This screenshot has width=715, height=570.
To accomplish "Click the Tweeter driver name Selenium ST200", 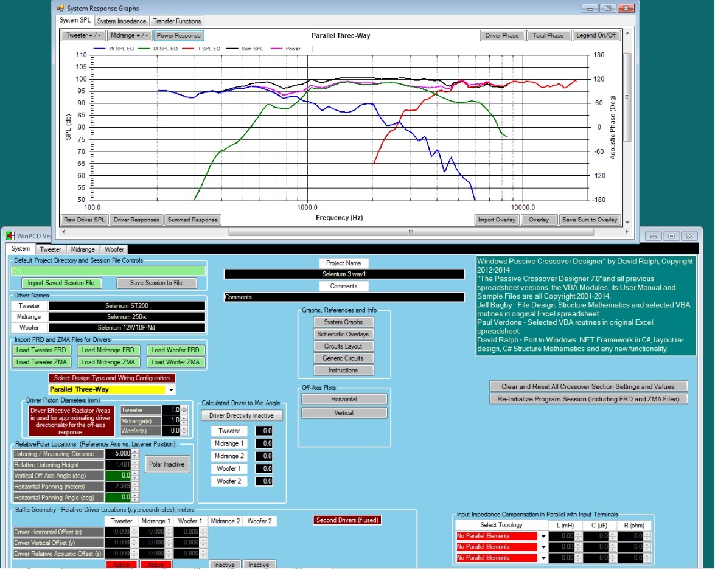I will coord(127,306).
